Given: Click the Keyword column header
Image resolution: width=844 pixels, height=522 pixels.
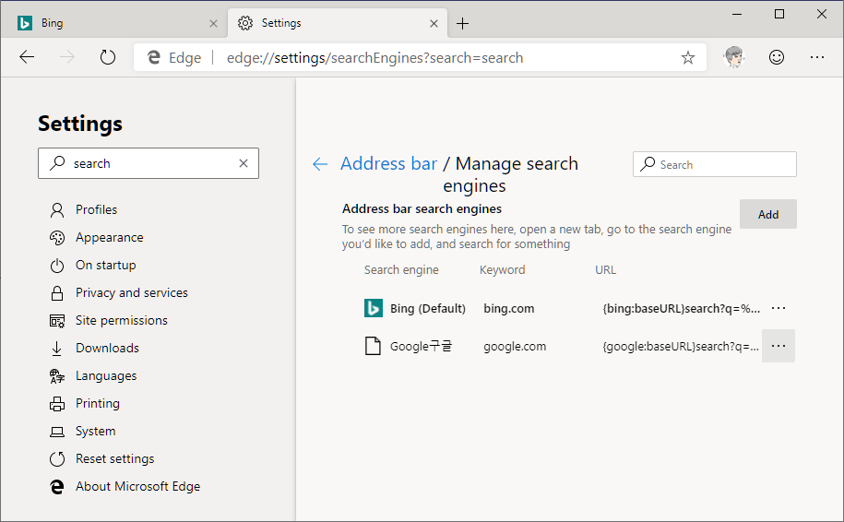Looking at the screenshot, I should pyautogui.click(x=502, y=269).
